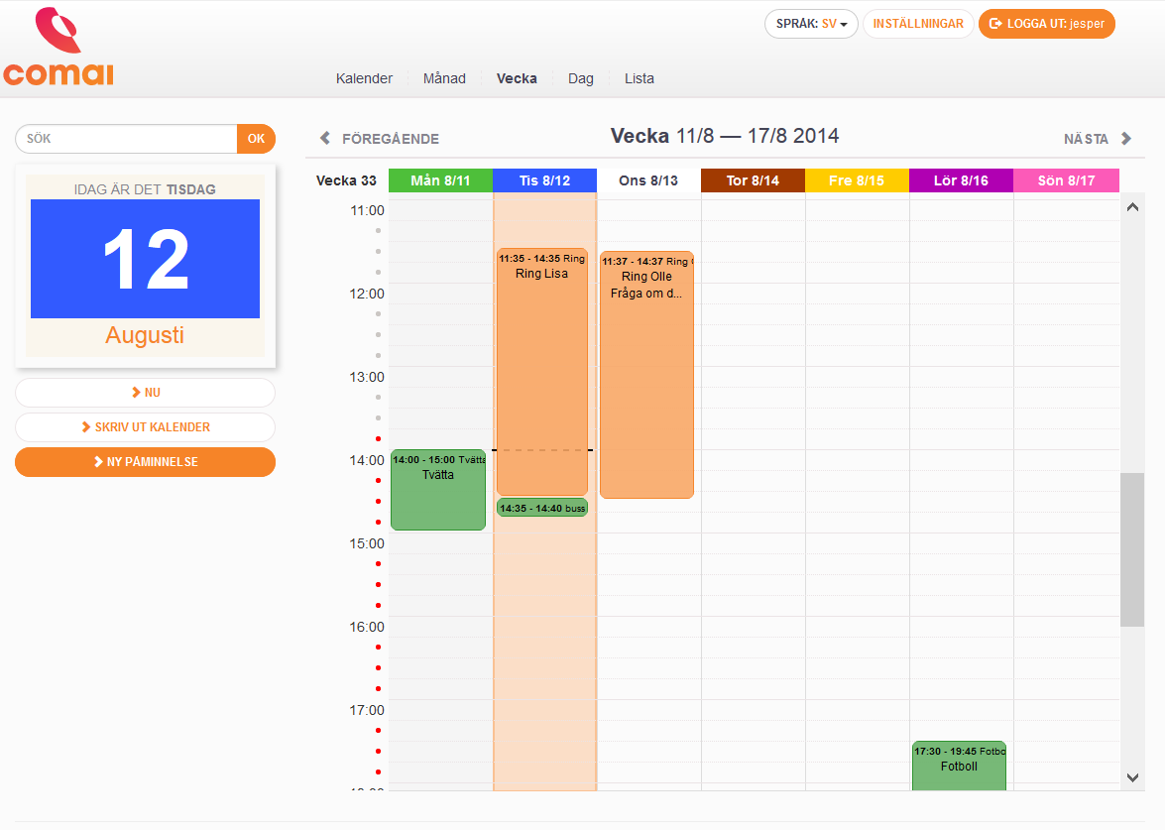1165x830 pixels.
Task: Click SKRIV UT KALENDER
Action: click(x=146, y=427)
